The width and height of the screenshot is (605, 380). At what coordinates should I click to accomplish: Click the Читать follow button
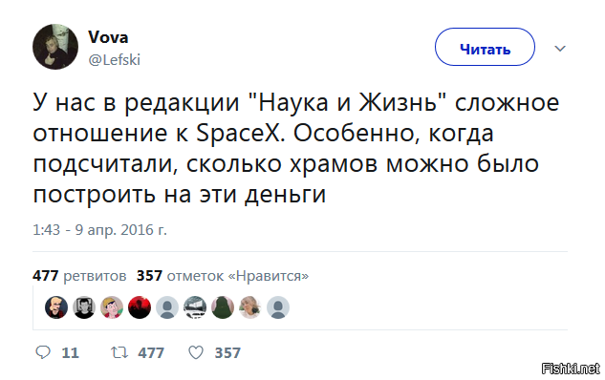[x=485, y=47]
